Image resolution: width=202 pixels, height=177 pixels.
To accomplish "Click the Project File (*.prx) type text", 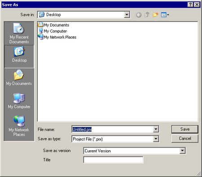I will (x=88, y=139).
